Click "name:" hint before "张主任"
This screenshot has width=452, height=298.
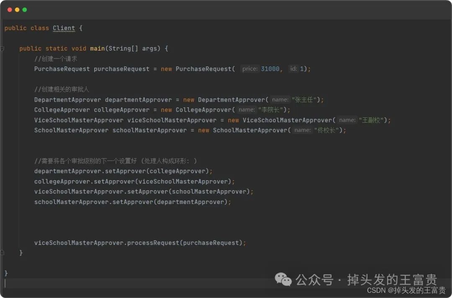tap(280, 99)
